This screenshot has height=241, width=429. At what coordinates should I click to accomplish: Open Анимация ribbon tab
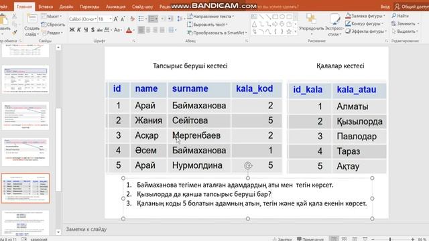115,7
